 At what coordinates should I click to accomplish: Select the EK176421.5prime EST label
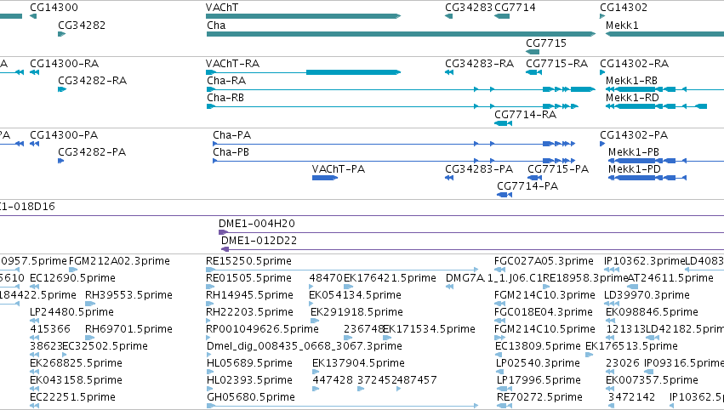391,278
